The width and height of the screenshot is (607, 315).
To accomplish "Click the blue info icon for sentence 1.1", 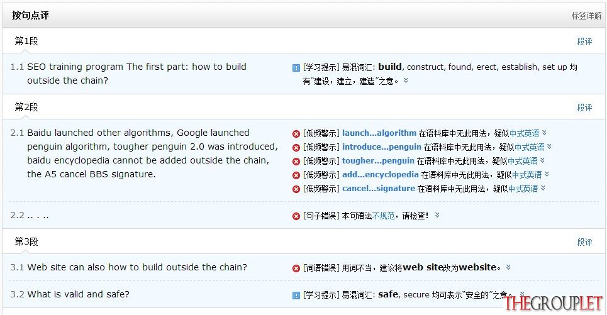I will tap(296, 68).
